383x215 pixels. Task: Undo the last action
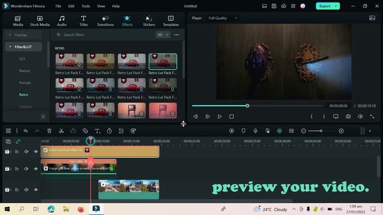pyautogui.click(x=25, y=131)
